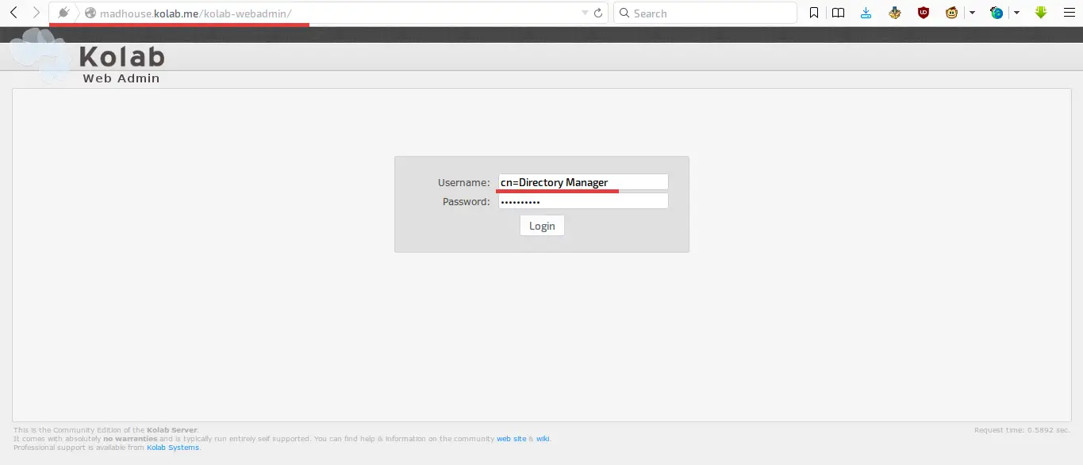Open the browser hamburger menu

click(1068, 13)
